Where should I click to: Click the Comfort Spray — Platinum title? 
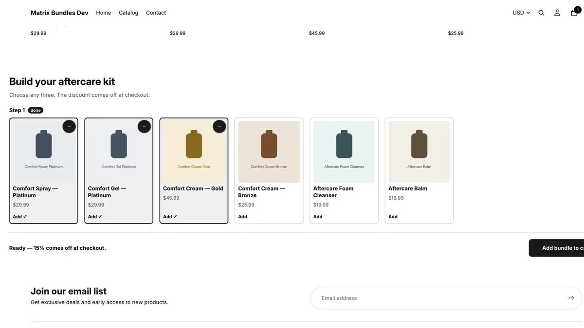(x=35, y=192)
